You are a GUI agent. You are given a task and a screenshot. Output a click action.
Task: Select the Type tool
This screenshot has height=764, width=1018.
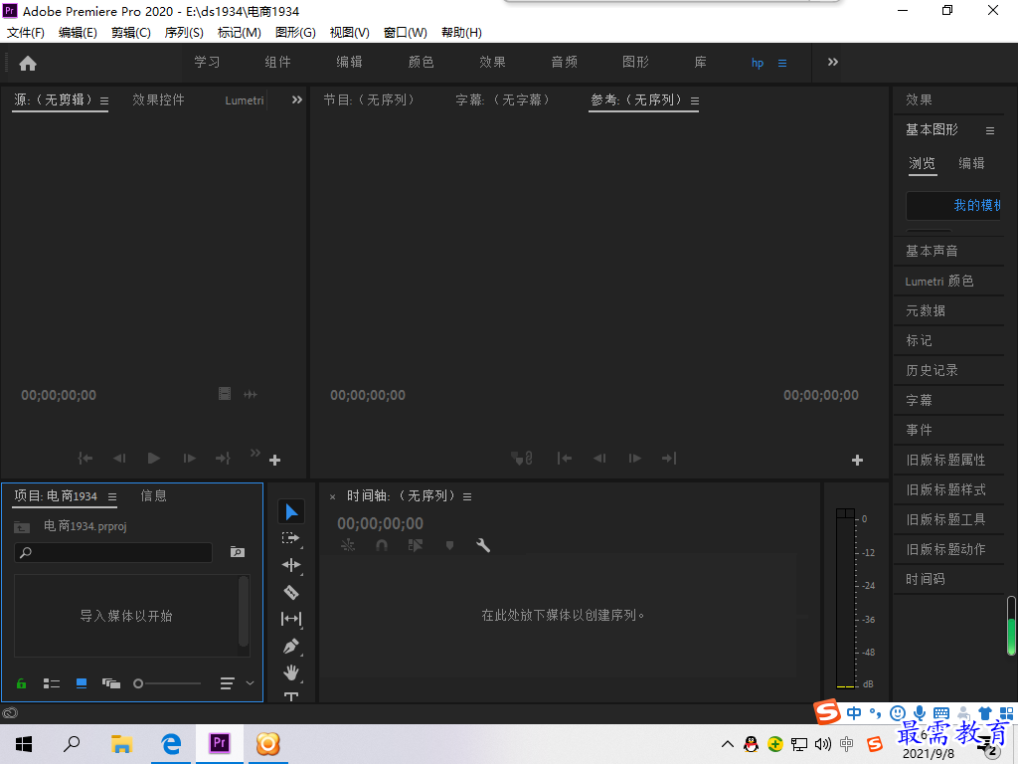point(291,696)
